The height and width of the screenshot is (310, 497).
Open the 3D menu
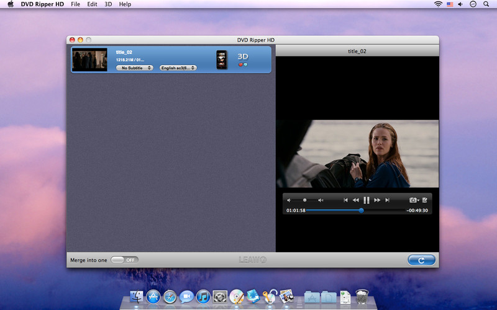pos(108,4)
